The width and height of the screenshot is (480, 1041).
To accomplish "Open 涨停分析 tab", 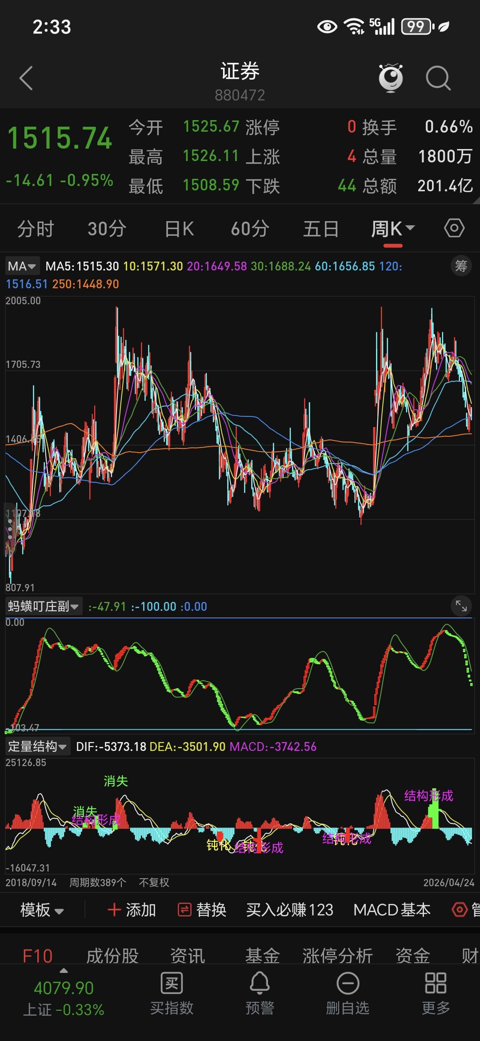I will click(x=337, y=956).
